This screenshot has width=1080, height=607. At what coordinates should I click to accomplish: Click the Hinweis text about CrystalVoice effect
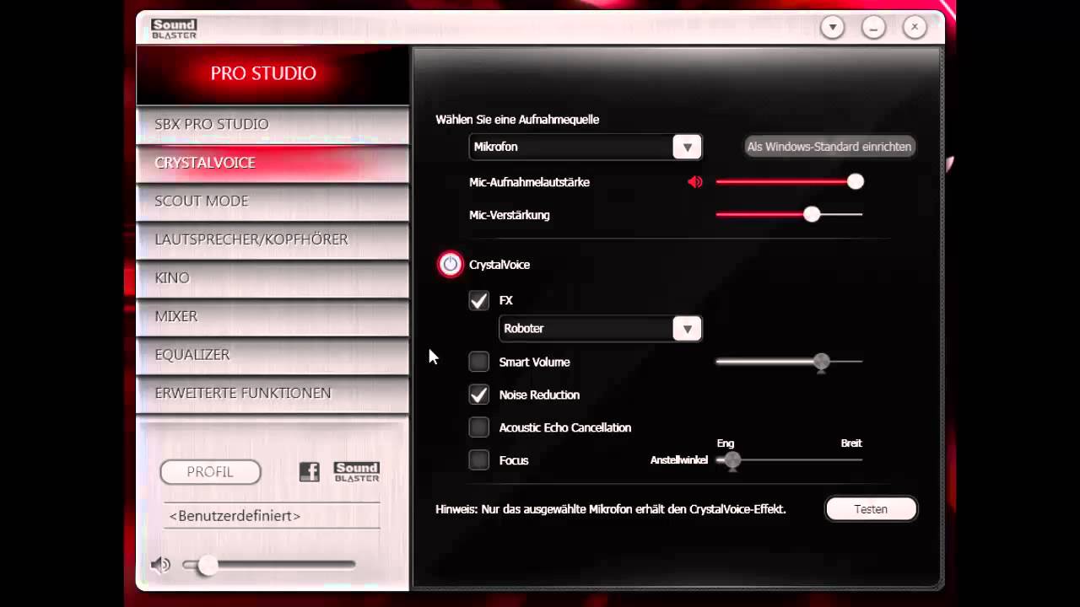coord(611,509)
